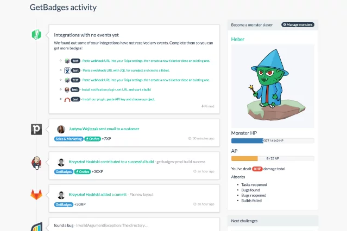Click 'Bugs reopened' list item

[x=254, y=195]
